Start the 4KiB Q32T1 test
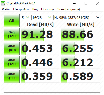The width and height of the screenshot is (104, 95). click(x=12, y=62)
